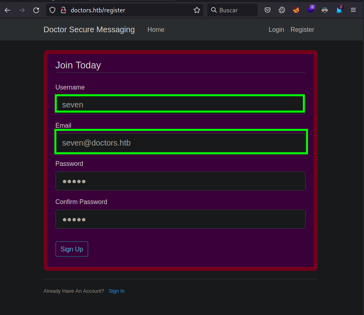Click the Ghostery ghost extension icon

[339, 10]
